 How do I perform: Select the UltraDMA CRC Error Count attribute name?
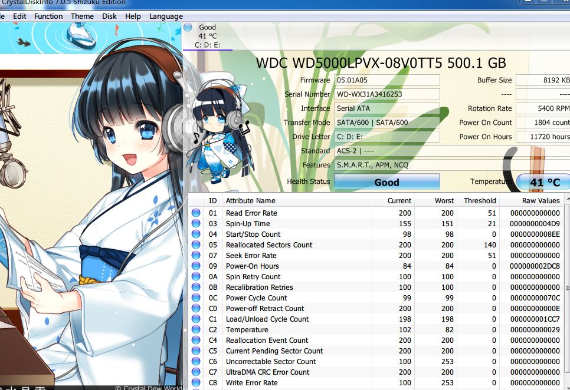point(267,372)
